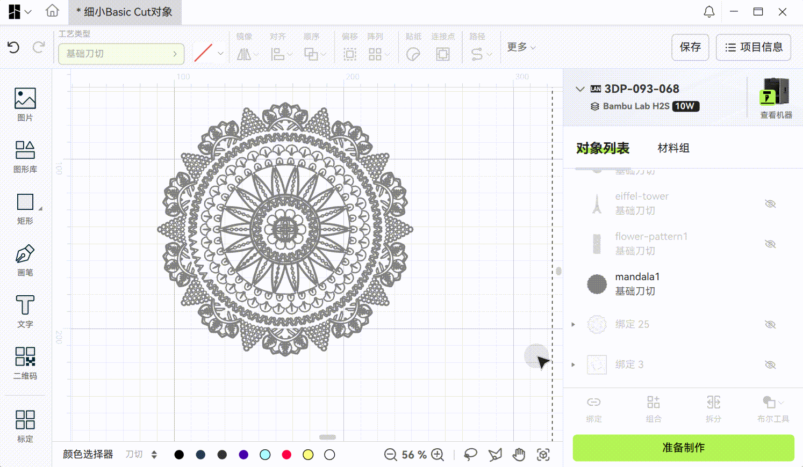Click the zoom in magnifier
The image size is (803, 467).
coord(438,455)
